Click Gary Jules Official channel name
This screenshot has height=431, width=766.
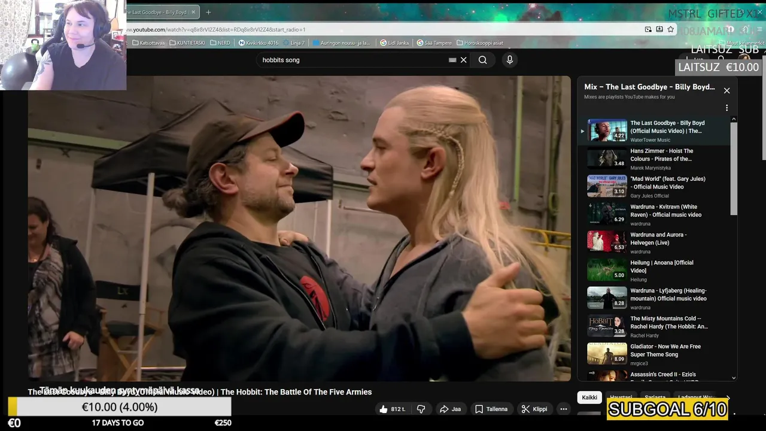click(649, 196)
